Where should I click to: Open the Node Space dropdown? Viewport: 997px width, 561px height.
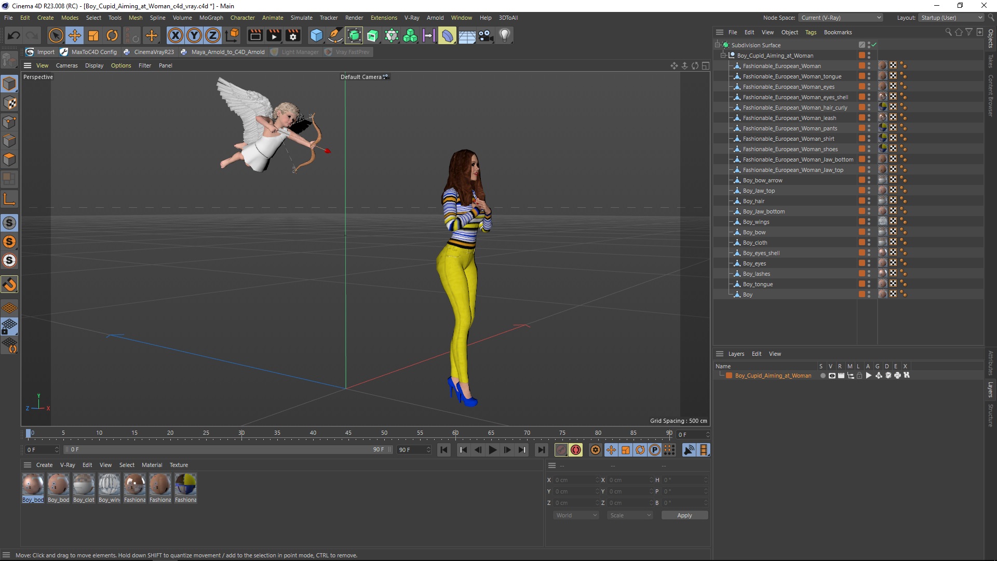point(841,18)
